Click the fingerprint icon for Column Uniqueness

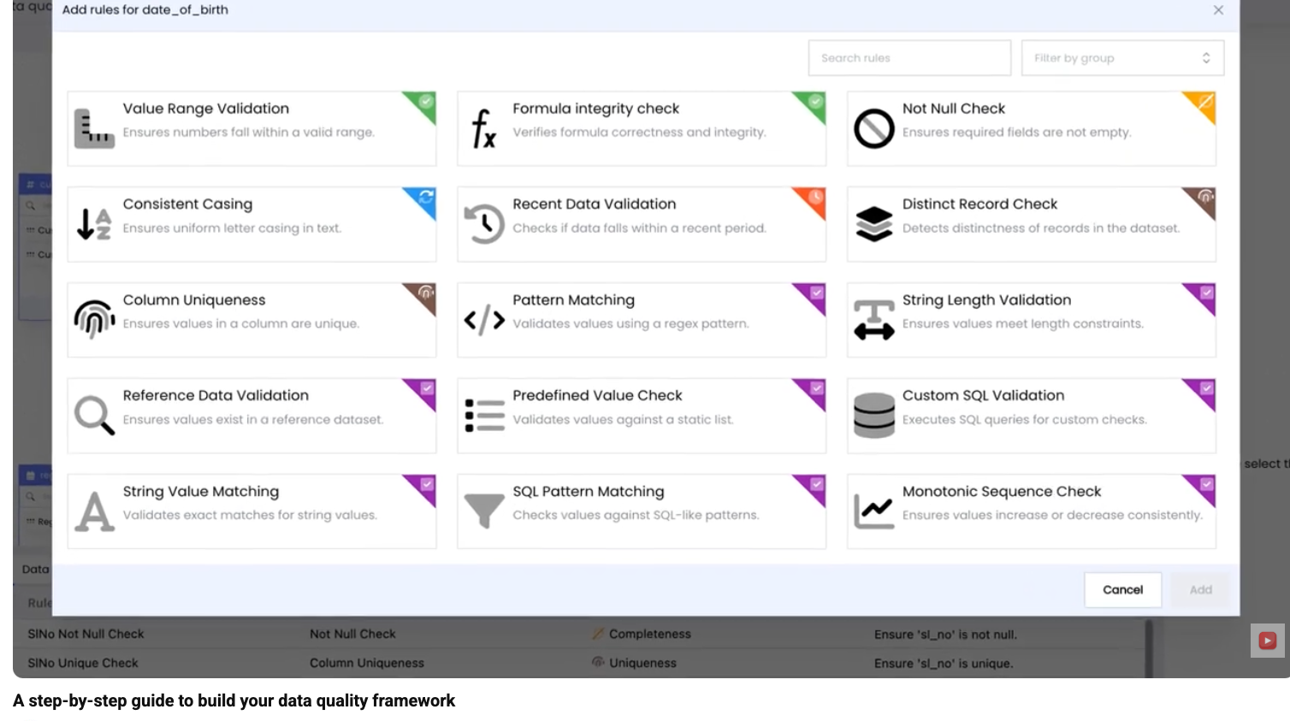[94, 320]
